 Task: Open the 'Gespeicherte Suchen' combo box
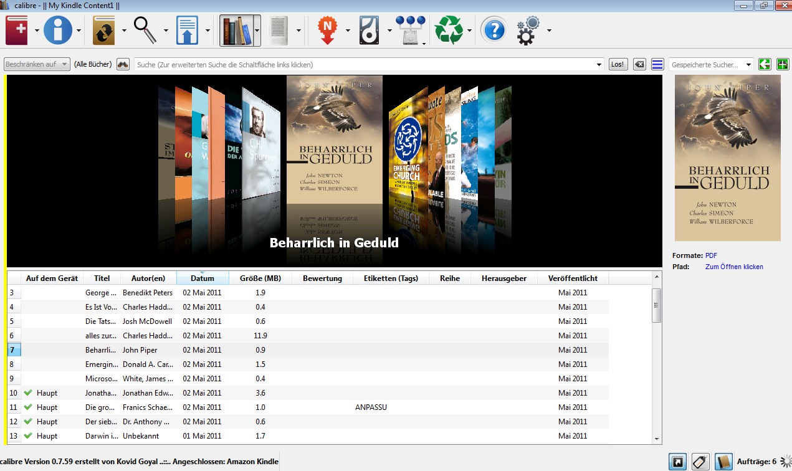coord(711,64)
